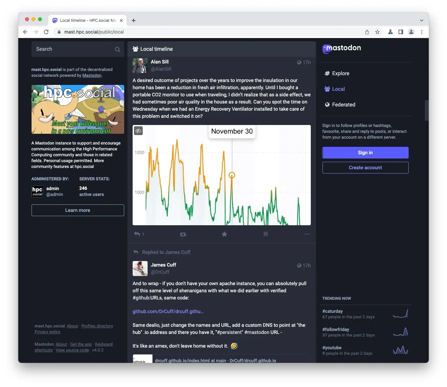The height and width of the screenshot is (387, 447).
Task: Boost Alan Sill's post
Action: point(183,234)
